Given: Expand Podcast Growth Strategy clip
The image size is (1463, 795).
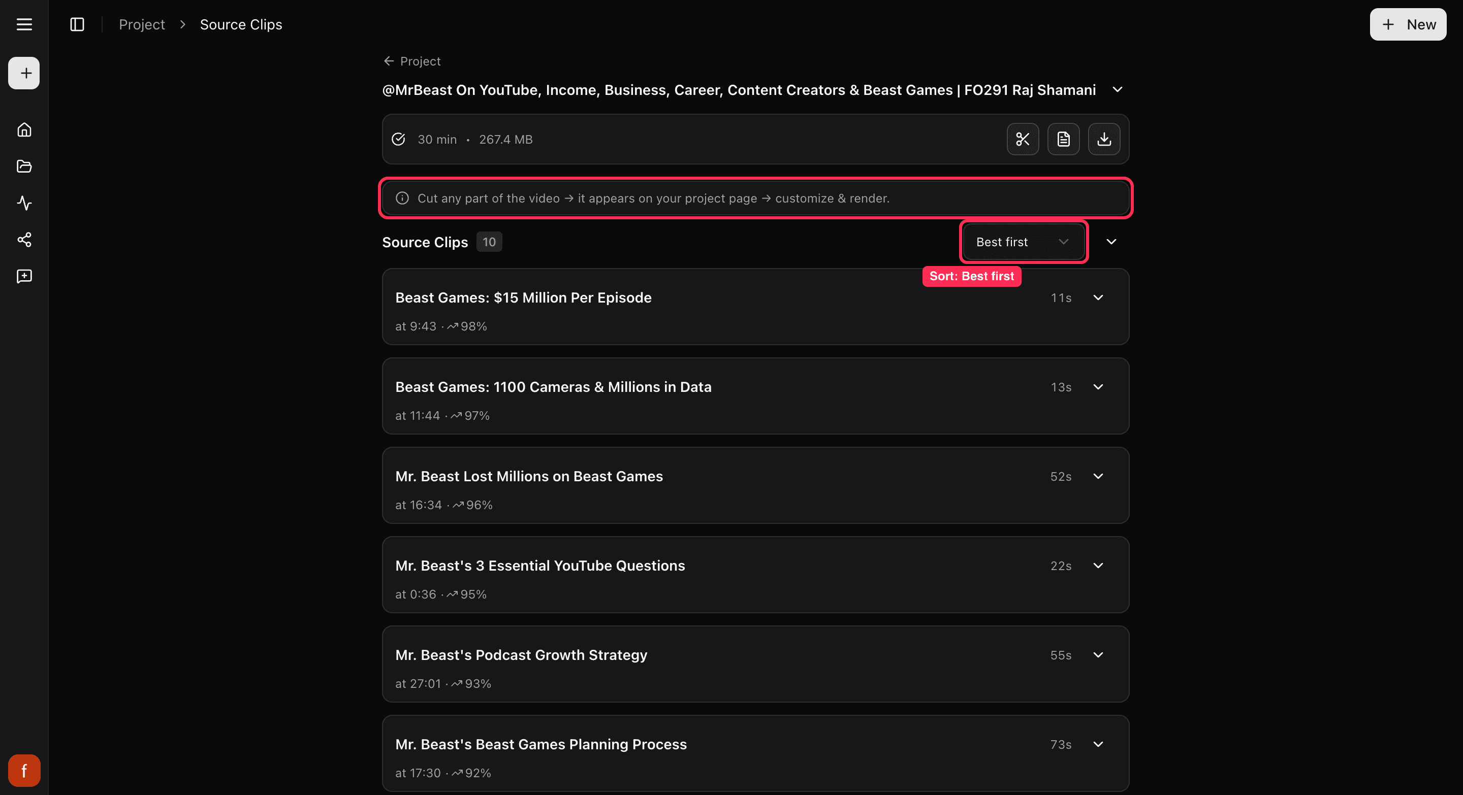Looking at the screenshot, I should click(x=1098, y=655).
